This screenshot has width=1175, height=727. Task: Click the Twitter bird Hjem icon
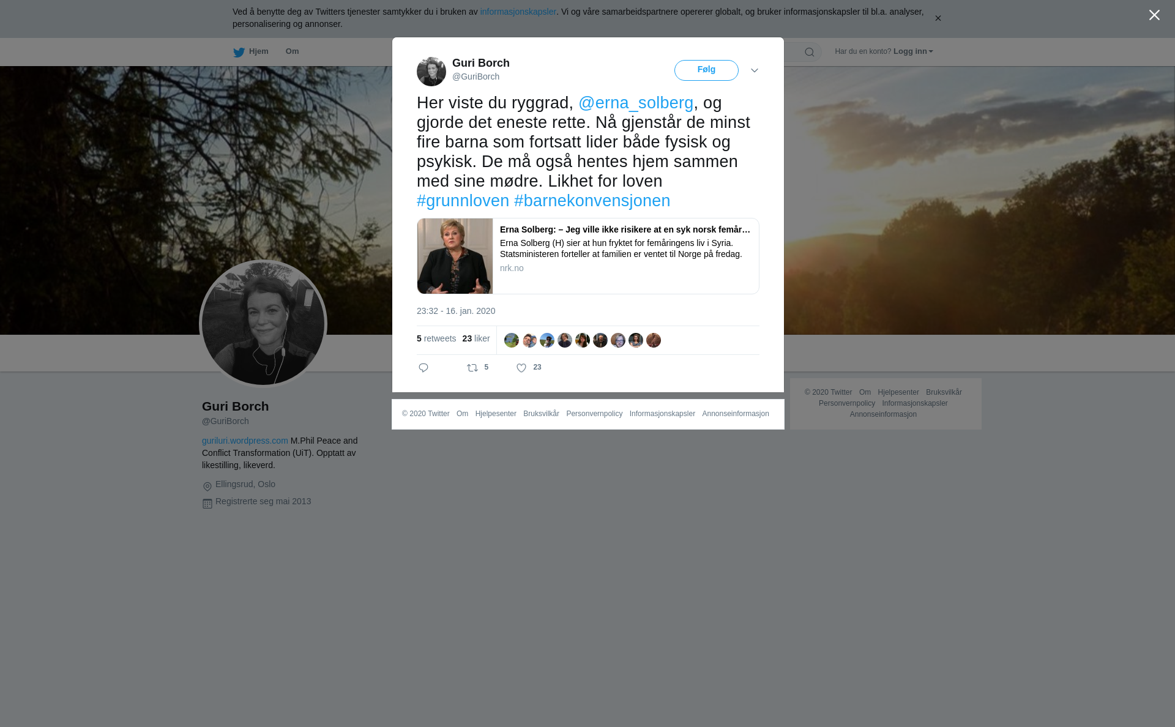pos(239,52)
